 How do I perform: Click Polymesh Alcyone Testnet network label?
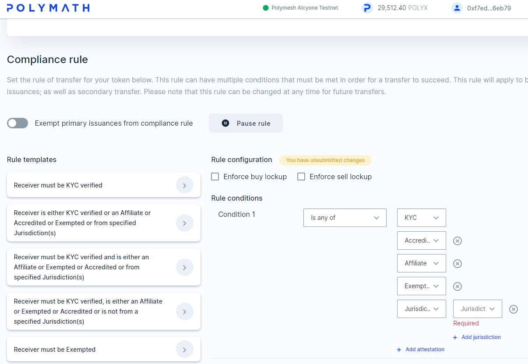coord(305,8)
